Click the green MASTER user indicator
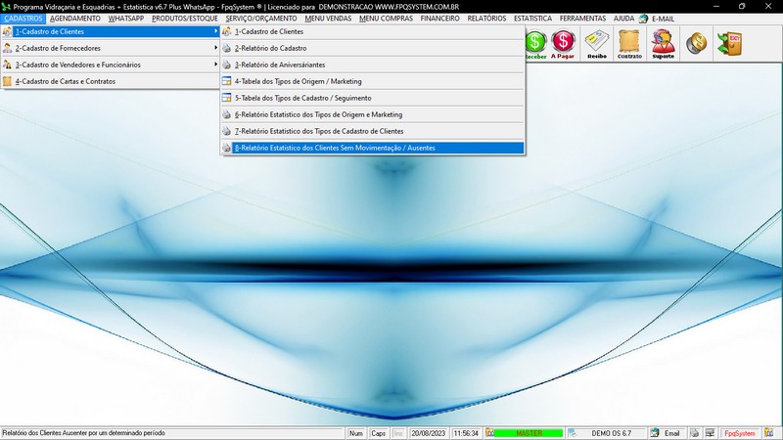The height and width of the screenshot is (440, 783). (529, 433)
